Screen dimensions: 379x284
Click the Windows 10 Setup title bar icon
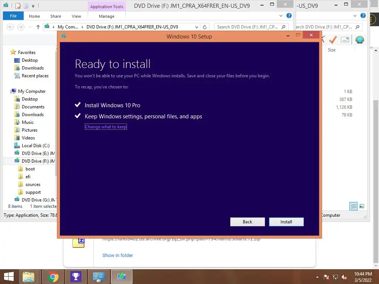(64, 36)
